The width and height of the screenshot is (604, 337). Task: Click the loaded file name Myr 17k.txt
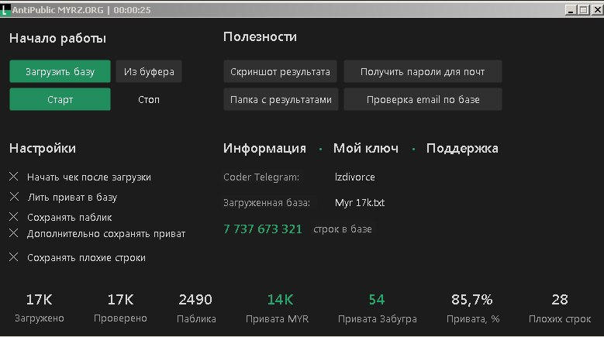tap(359, 203)
